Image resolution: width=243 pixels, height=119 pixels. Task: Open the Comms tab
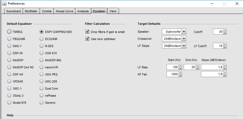pyautogui.click(x=47, y=11)
